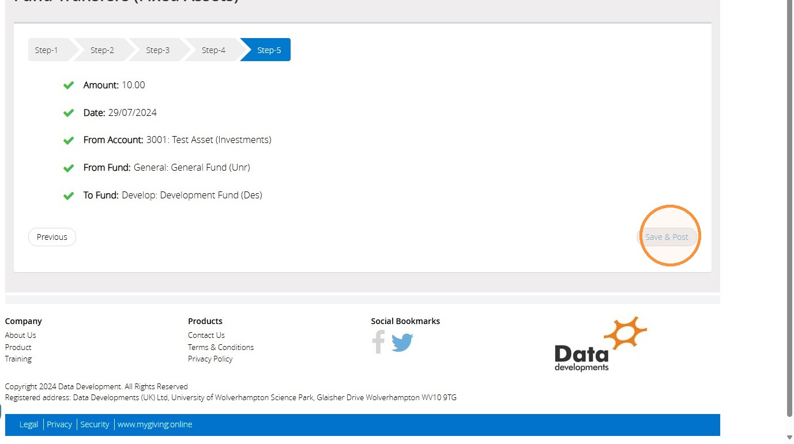Follow the Security link in blue bar
This screenshot has width=794, height=444.
95,424
